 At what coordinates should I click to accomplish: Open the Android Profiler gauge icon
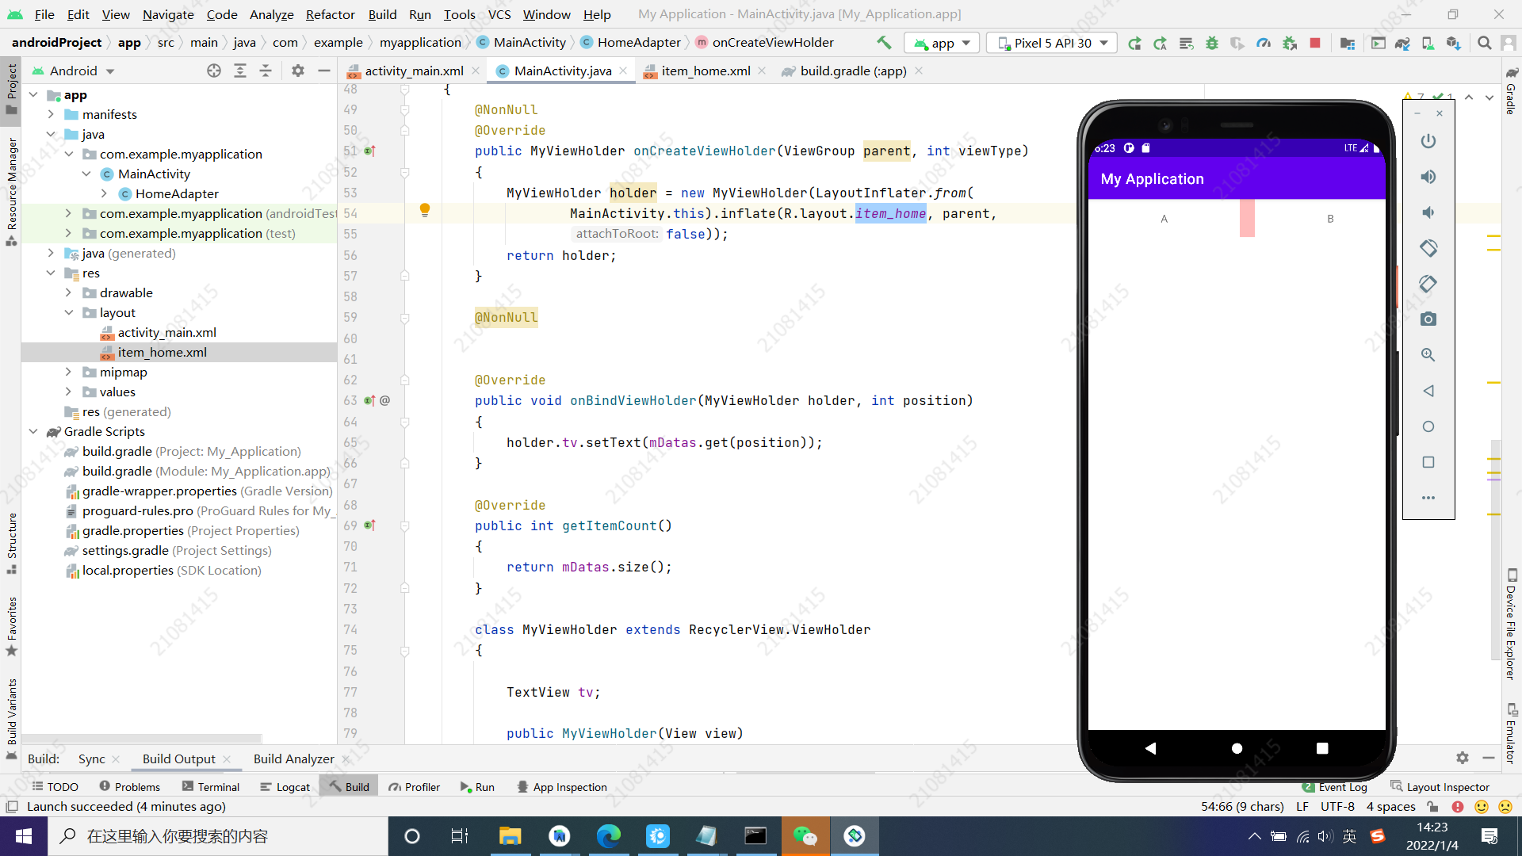pos(1264,43)
